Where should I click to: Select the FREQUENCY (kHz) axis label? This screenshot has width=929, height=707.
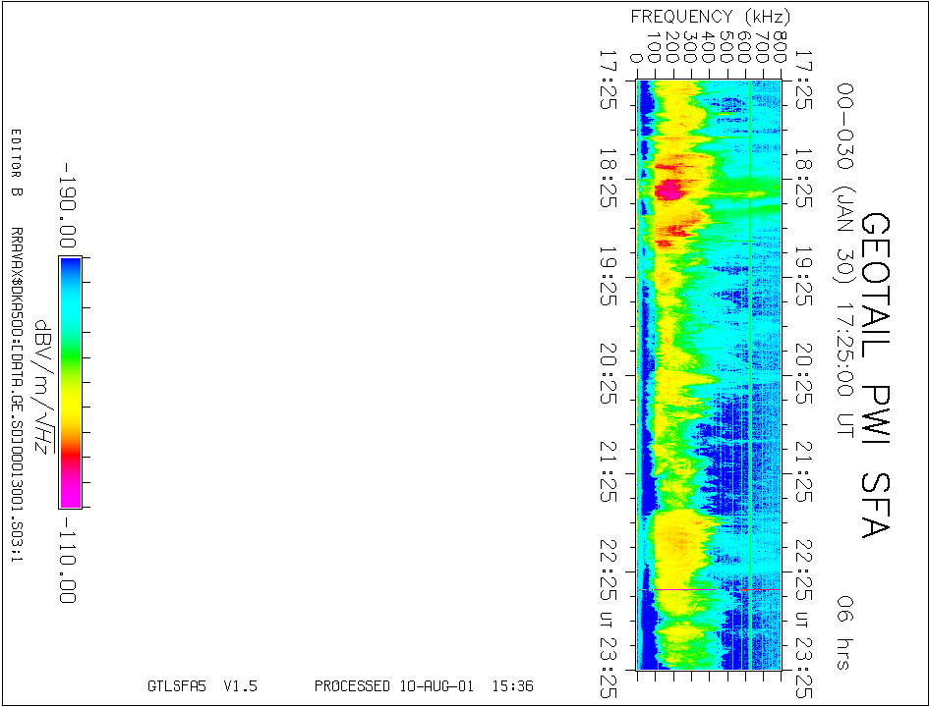(x=710, y=17)
